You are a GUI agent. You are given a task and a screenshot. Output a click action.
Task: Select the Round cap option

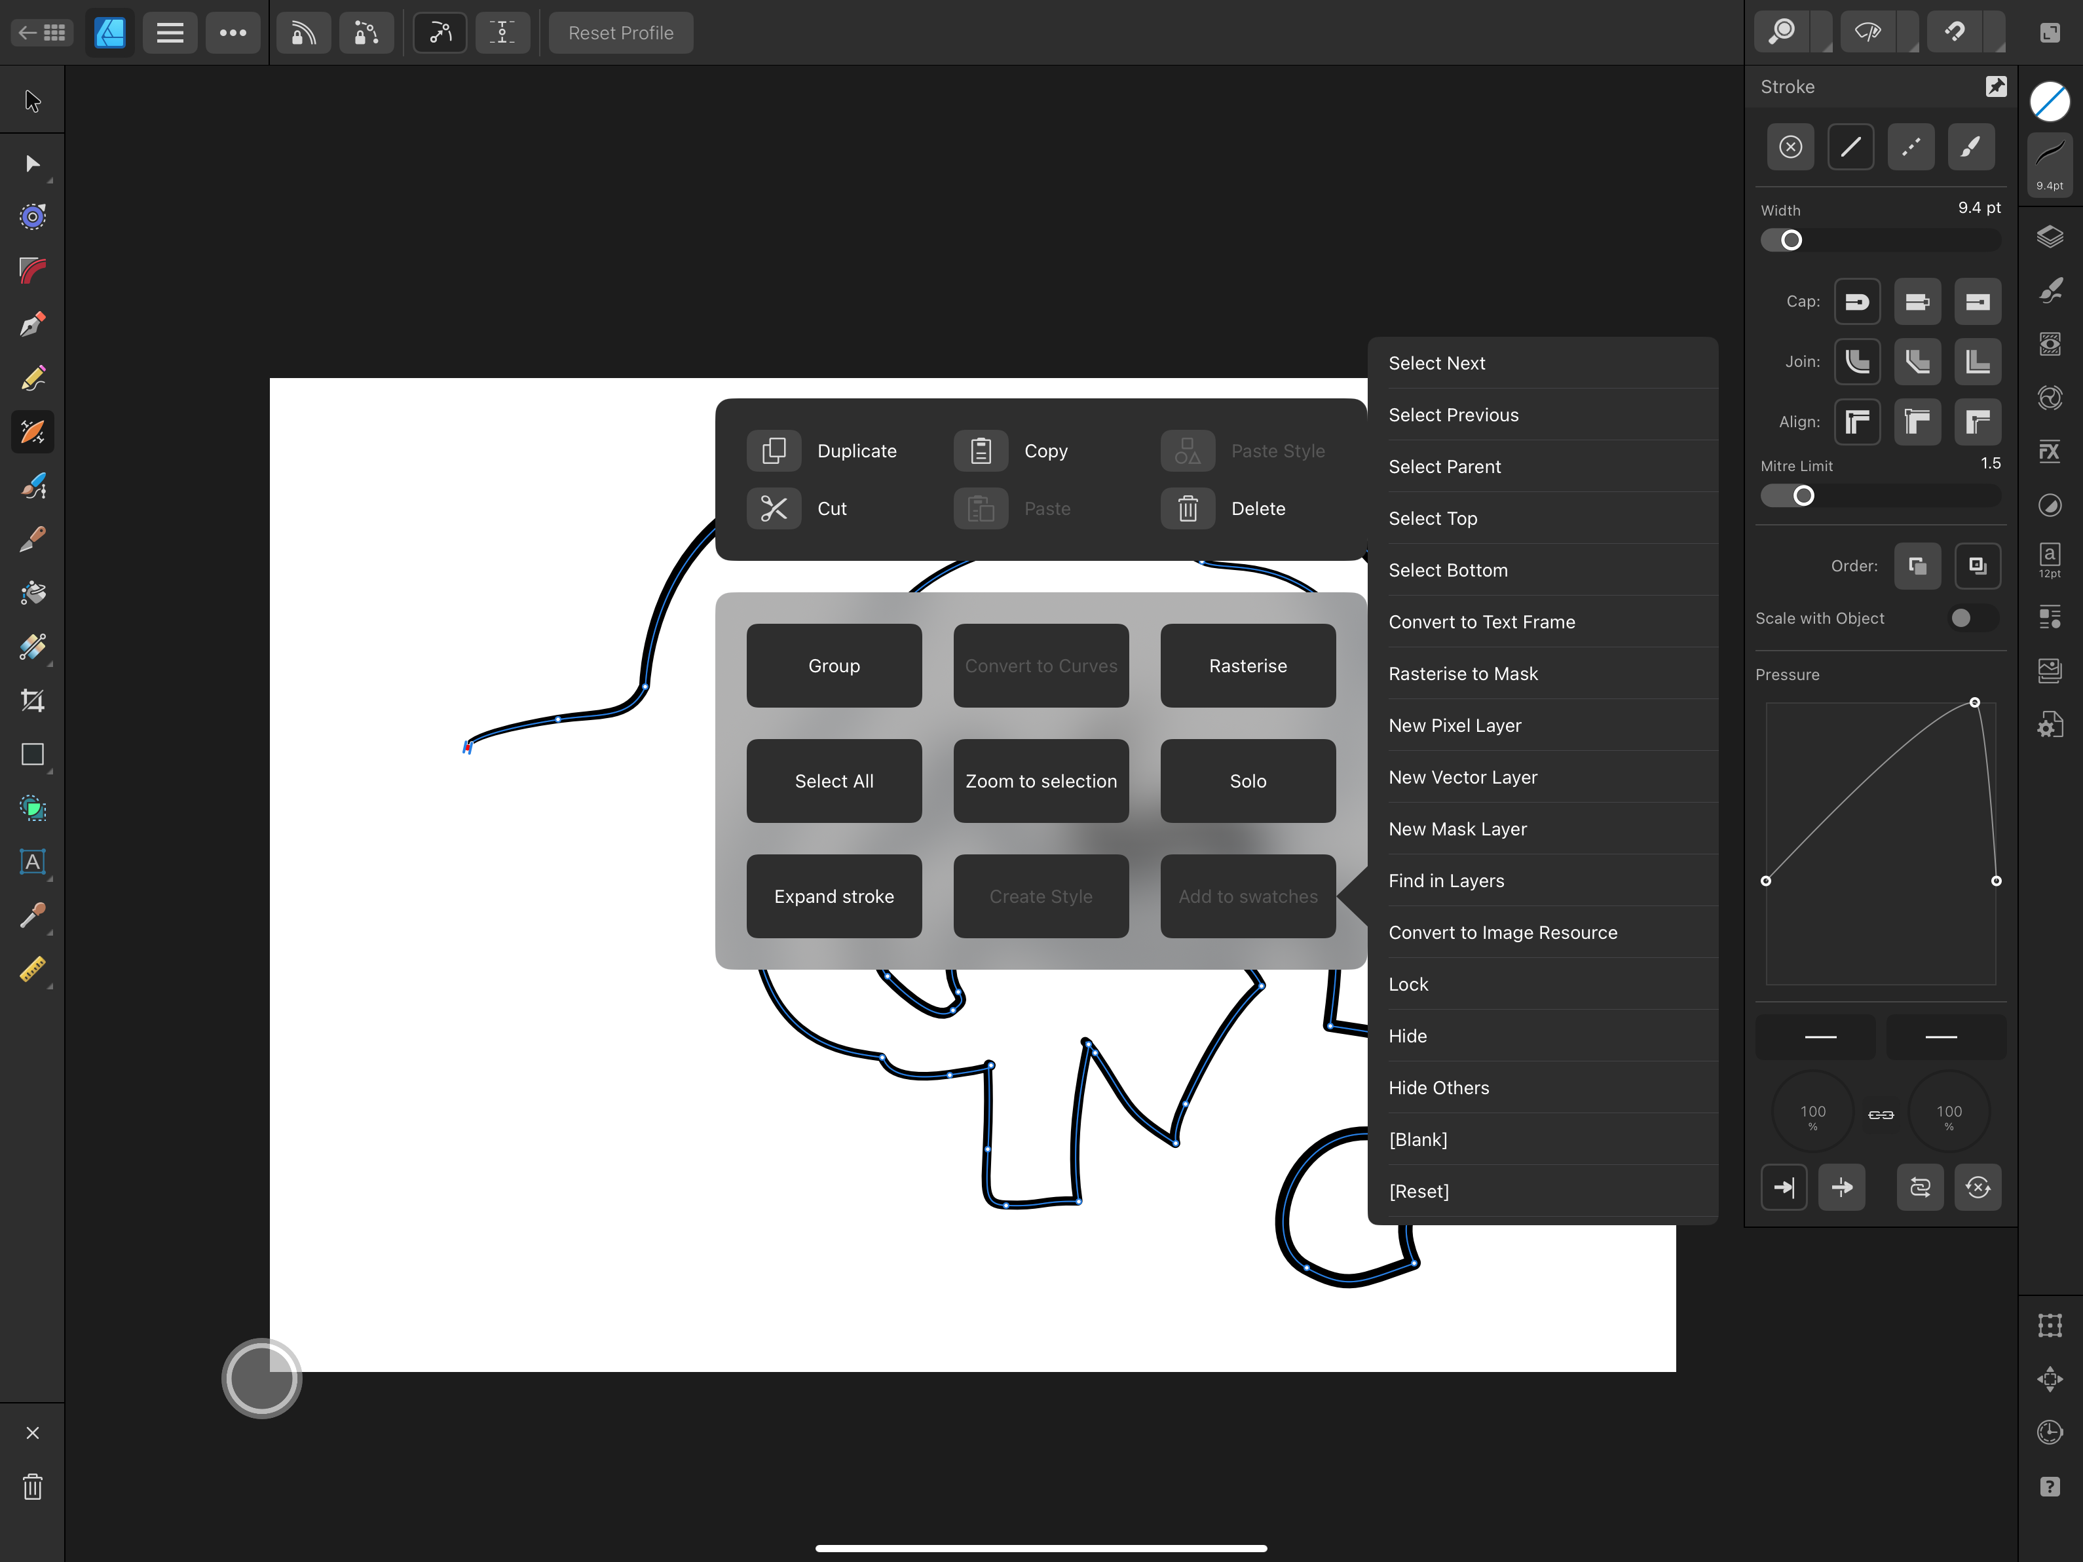pyautogui.click(x=1857, y=301)
